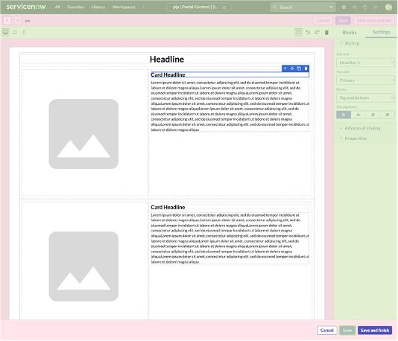Screen dimensions: 398x341
Task: Switch to the Settings tab
Action: [382, 32]
